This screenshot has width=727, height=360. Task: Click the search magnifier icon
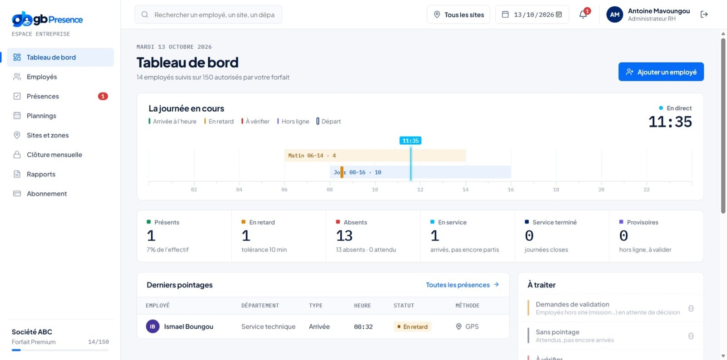point(144,15)
